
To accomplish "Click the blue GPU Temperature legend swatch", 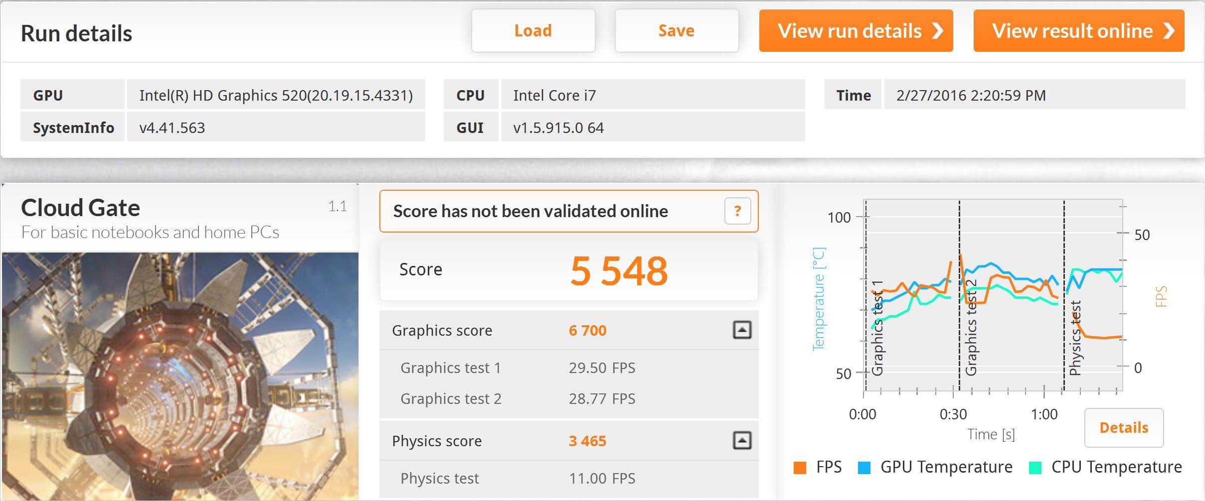I will point(864,467).
